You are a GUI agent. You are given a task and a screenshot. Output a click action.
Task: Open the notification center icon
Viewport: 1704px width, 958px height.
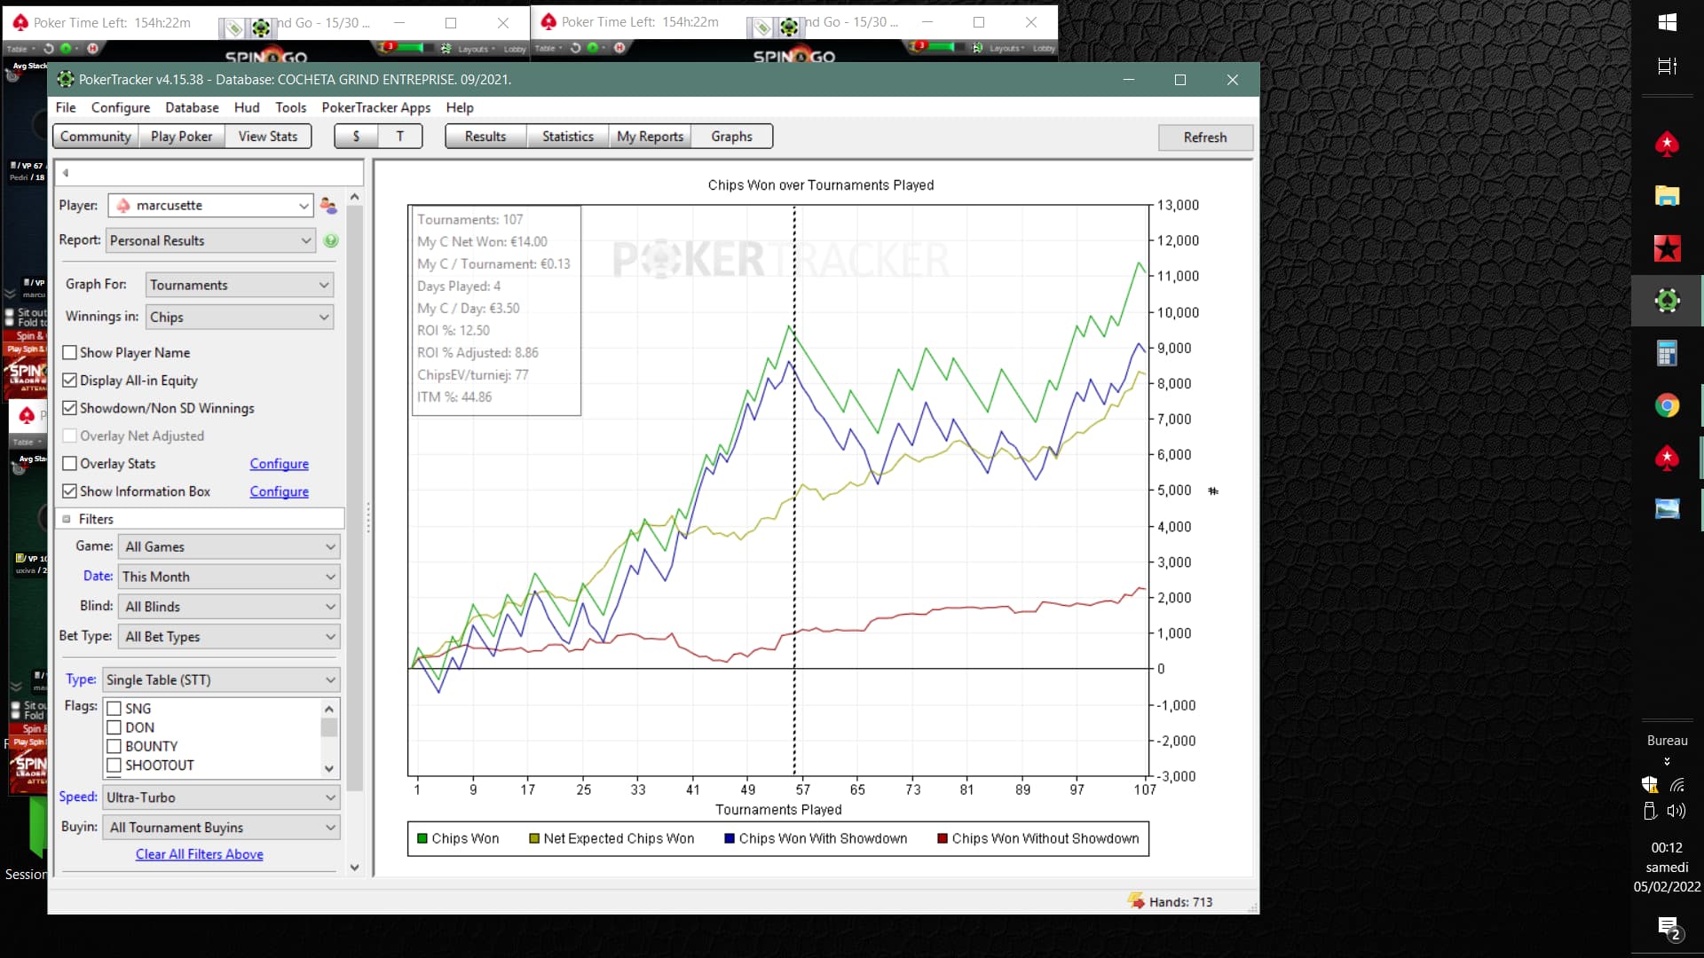click(1668, 928)
